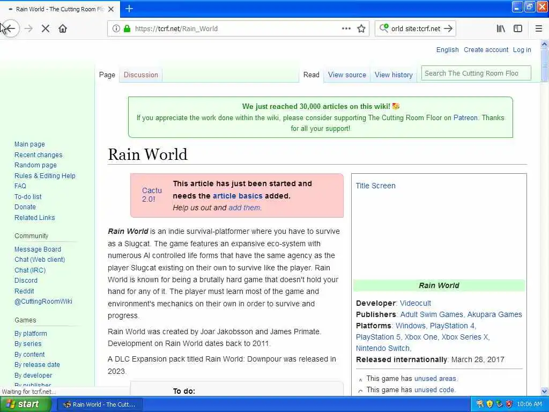Show site information icon in address bar

[x=116, y=28]
